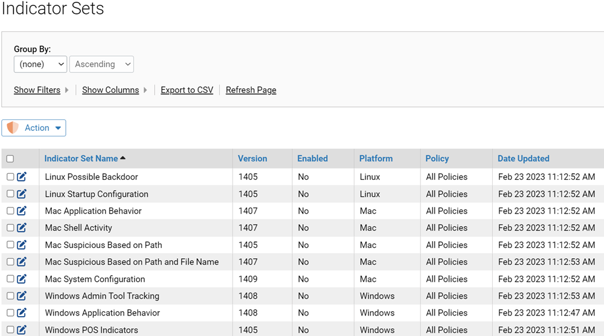Select the Mac Suspicious Based on Path checkbox

(x=10, y=245)
